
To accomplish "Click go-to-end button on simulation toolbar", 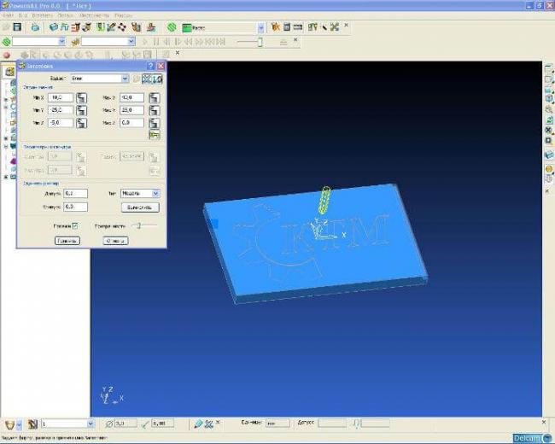I will [221, 42].
